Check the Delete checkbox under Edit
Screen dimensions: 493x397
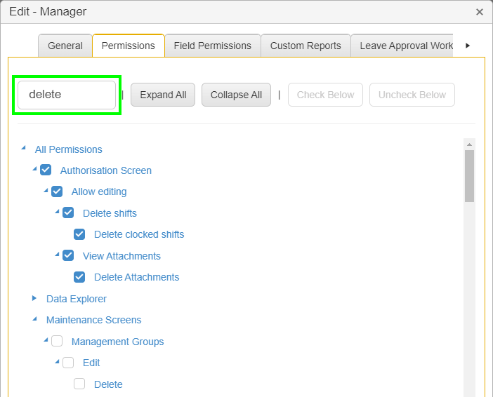79,384
